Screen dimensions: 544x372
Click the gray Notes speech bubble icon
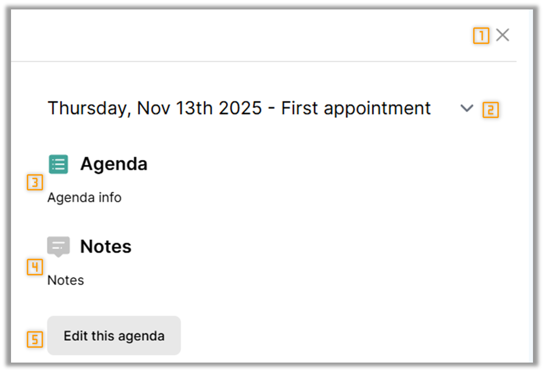[x=58, y=246]
